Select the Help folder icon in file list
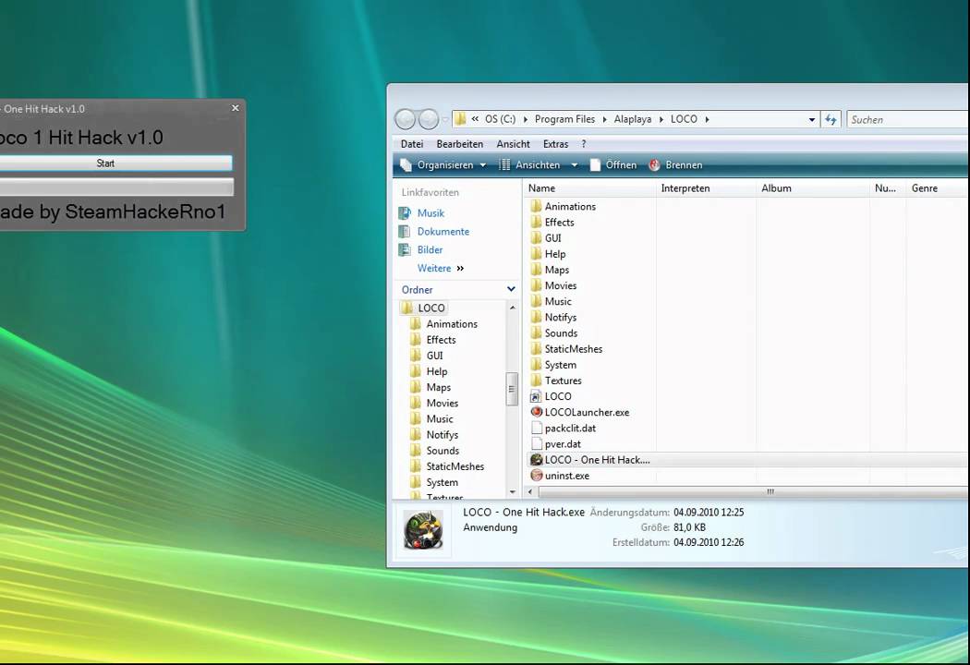The image size is (970, 665). point(537,254)
